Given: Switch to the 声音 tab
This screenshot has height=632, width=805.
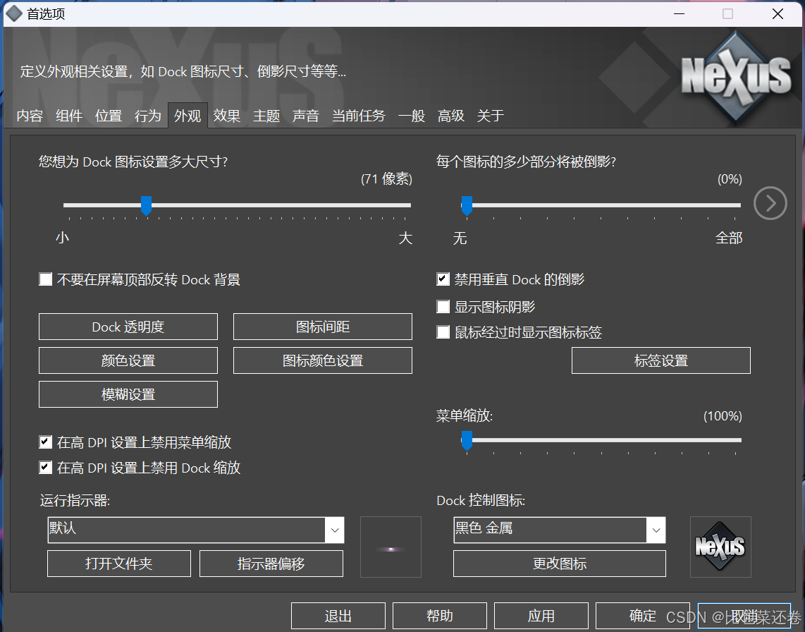Looking at the screenshot, I should 306,116.
